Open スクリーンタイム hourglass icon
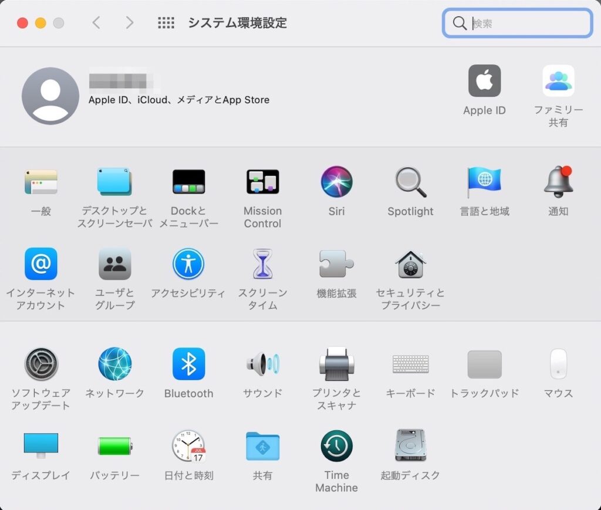Image resolution: width=601 pixels, height=510 pixels. tap(262, 264)
